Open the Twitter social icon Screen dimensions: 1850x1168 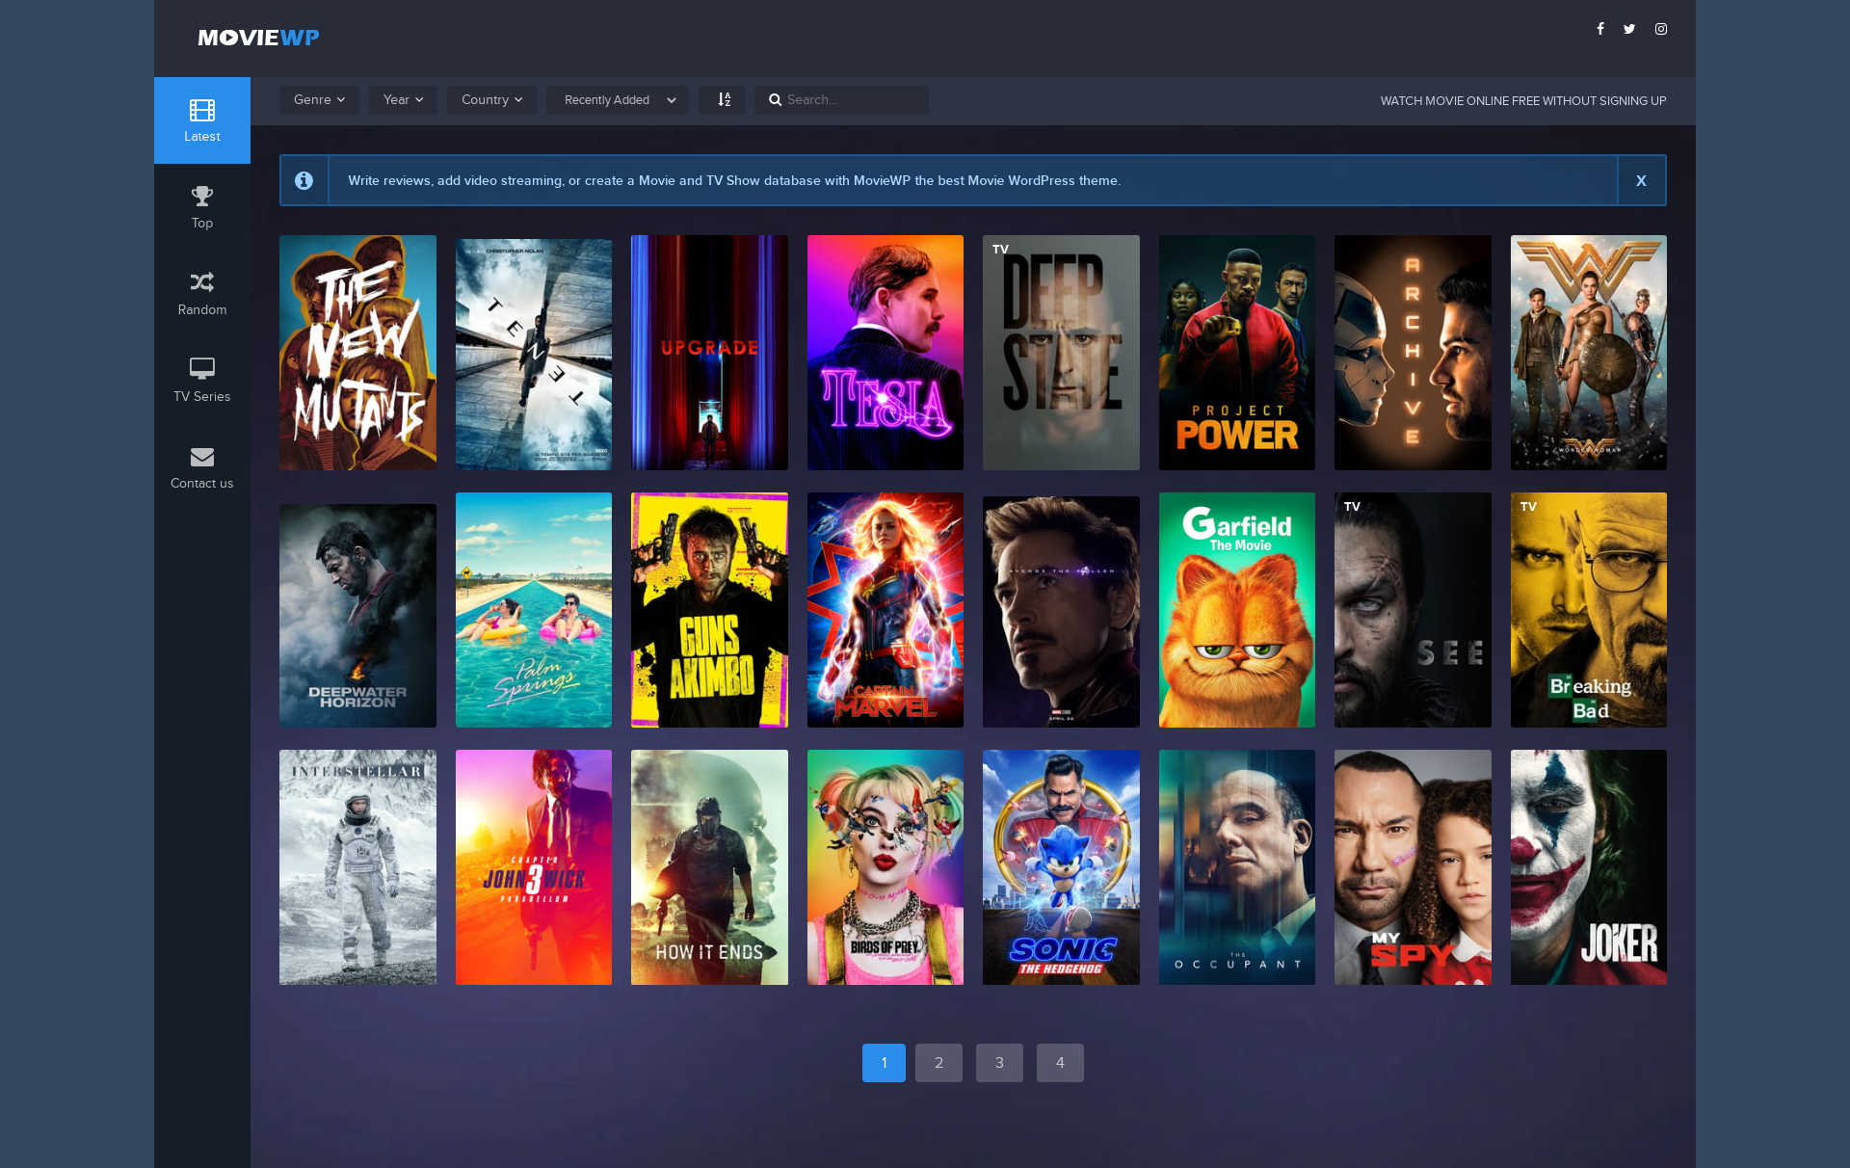click(x=1629, y=29)
